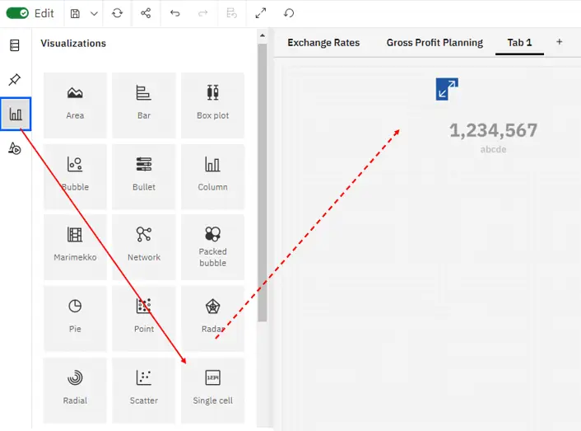Select the Tab 1 tab
This screenshot has width=581, height=431.
coord(519,43)
